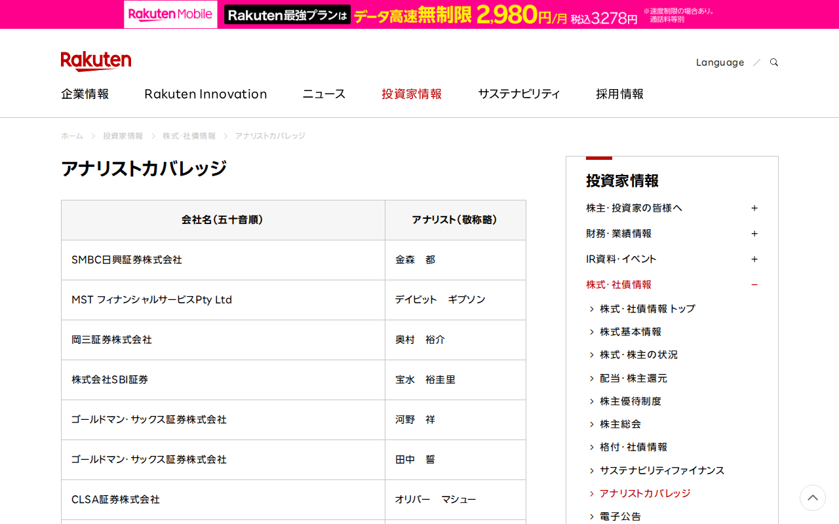The image size is (839, 524).
Task: Open the サステナビリティ menu
Action: pos(519,94)
